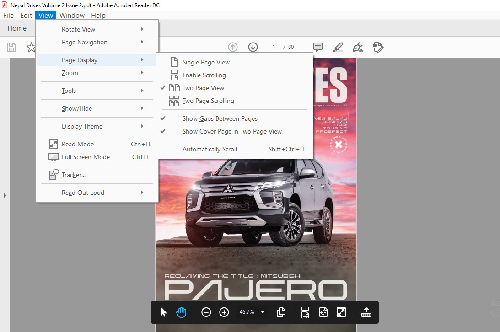This screenshot has width=500, height=332.
Task: Click the stamp and sign tool icon
Action: (x=378, y=47)
